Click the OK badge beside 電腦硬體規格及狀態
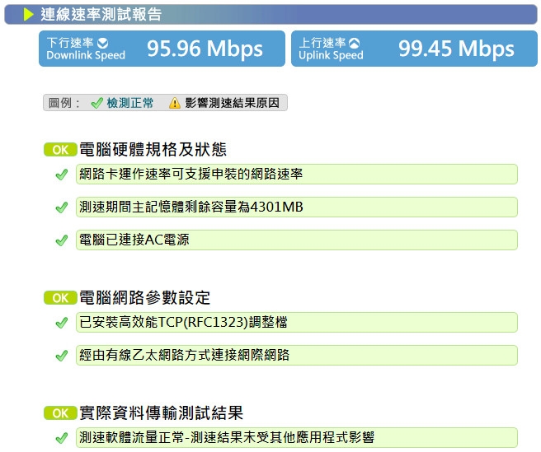541x452 pixels. 60,150
